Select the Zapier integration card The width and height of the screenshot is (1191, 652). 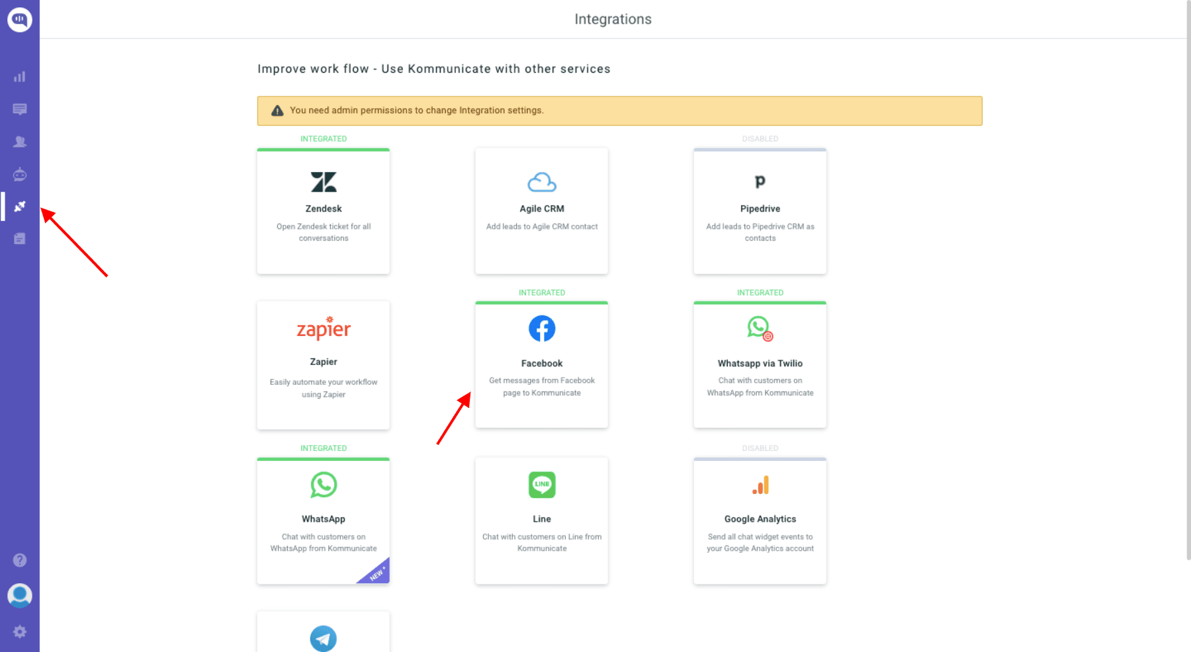[323, 365]
